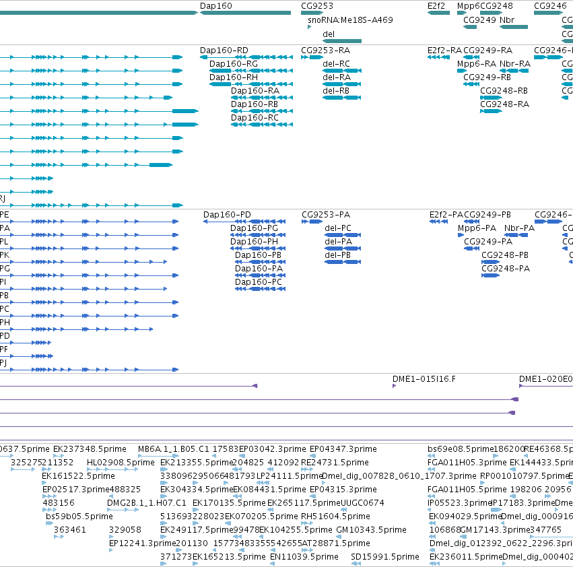Click the RH51604.5prime EST label
This screenshot has height=567, width=573.
point(335,517)
